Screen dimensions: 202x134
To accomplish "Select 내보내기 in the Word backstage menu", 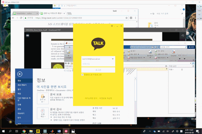I will tap(21, 113).
